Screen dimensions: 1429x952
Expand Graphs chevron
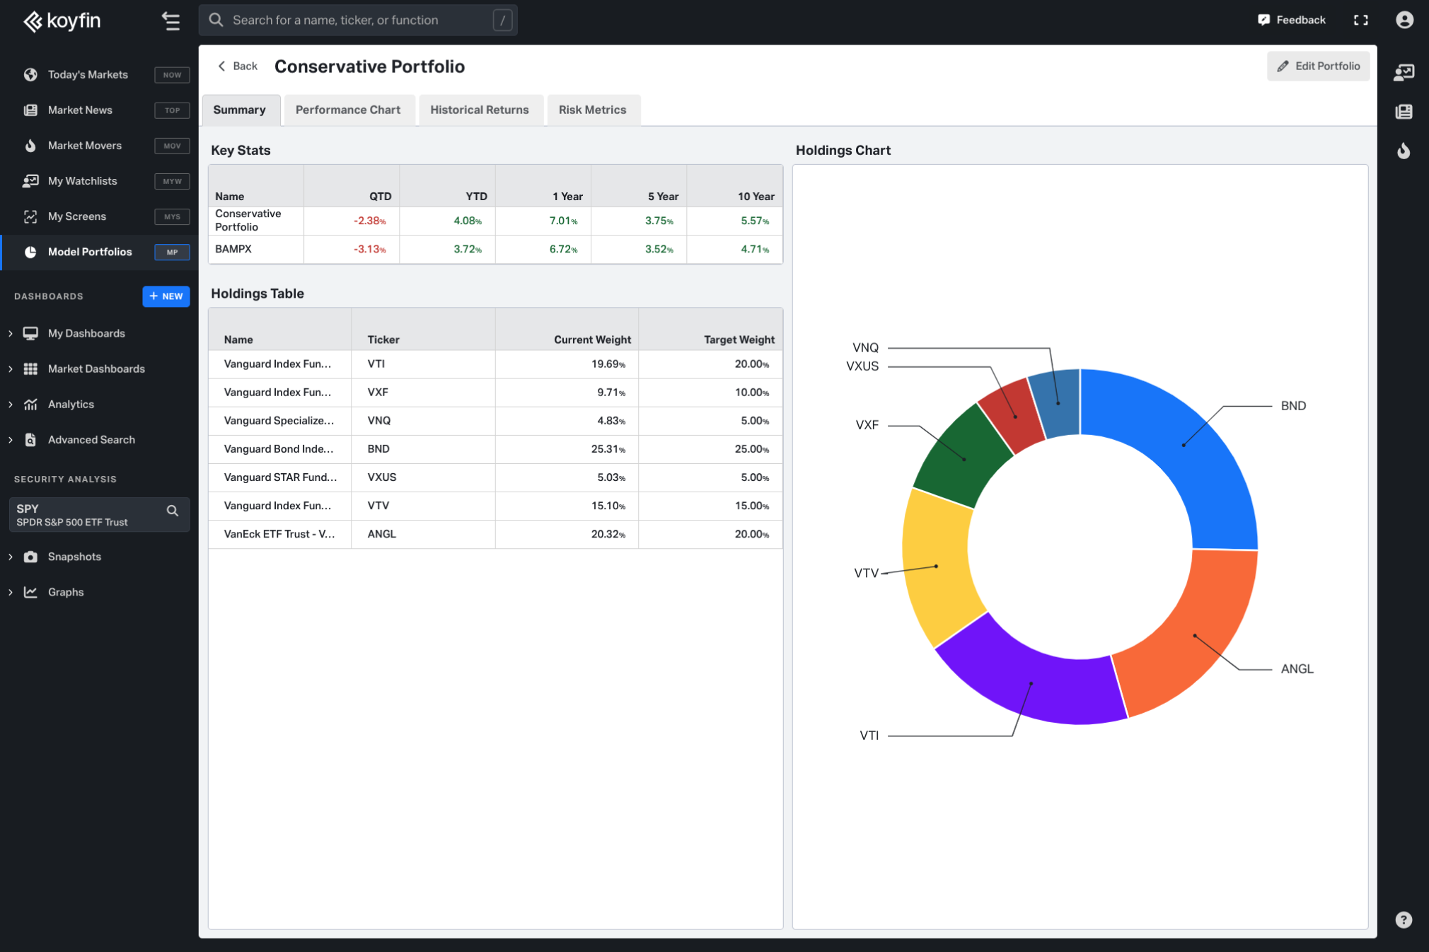pyautogui.click(x=11, y=592)
